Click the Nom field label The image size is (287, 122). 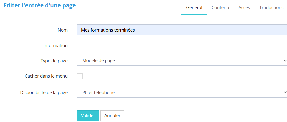63,30
